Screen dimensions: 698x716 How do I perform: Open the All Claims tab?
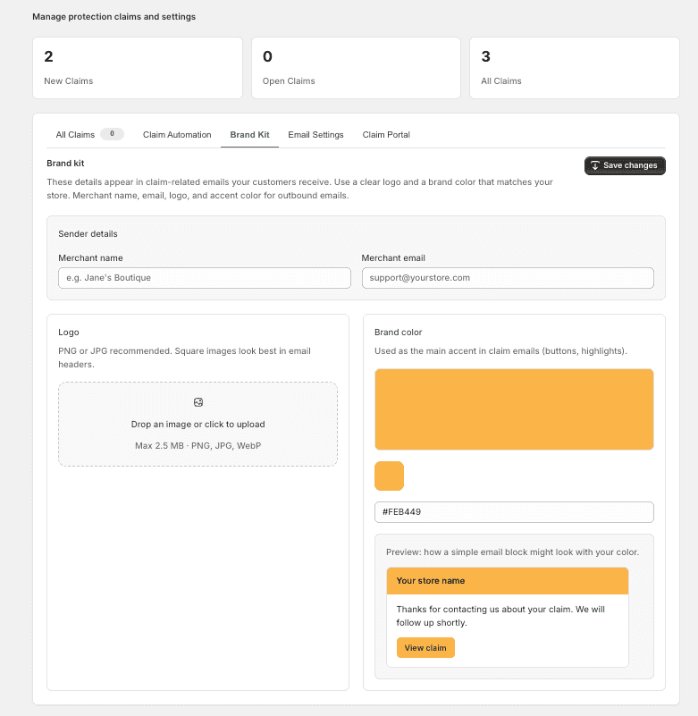tap(75, 135)
